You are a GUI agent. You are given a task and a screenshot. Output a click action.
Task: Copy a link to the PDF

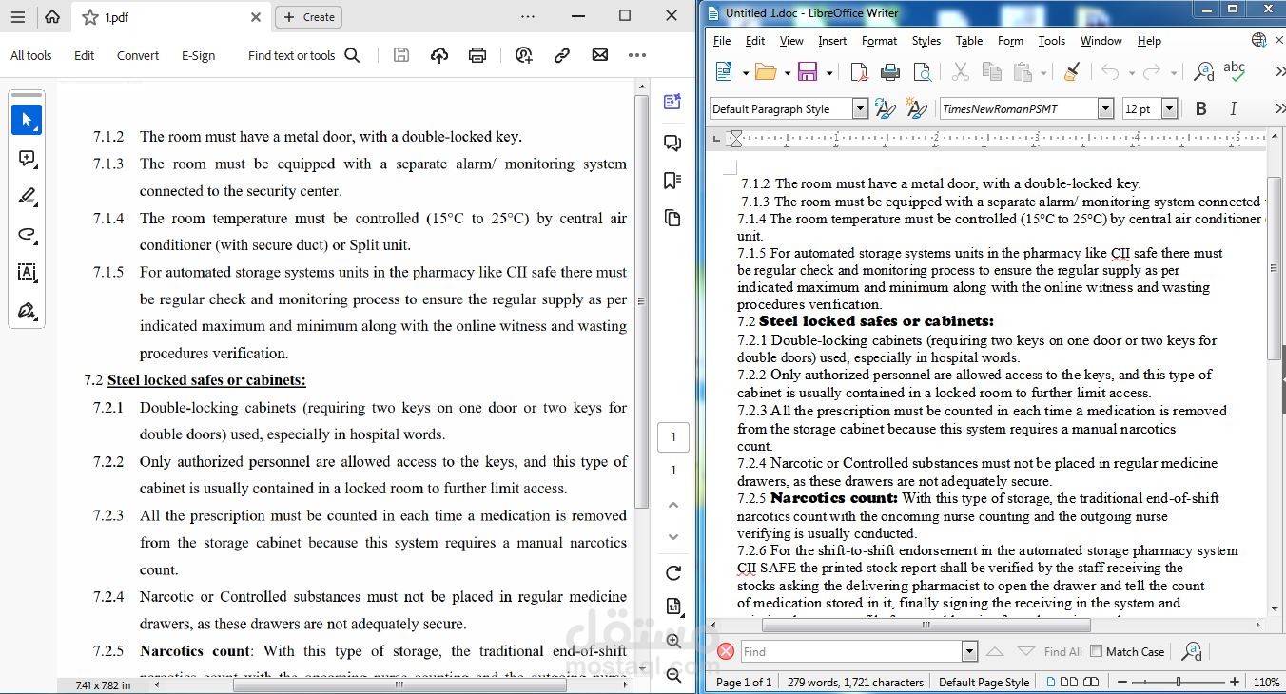point(562,56)
